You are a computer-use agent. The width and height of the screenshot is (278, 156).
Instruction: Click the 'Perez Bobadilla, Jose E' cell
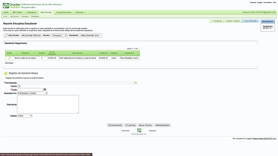[x=129, y=58]
